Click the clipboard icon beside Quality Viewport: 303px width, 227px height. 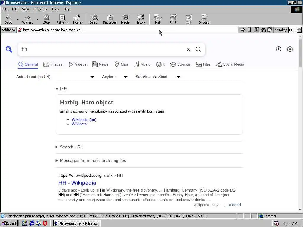point(270,30)
